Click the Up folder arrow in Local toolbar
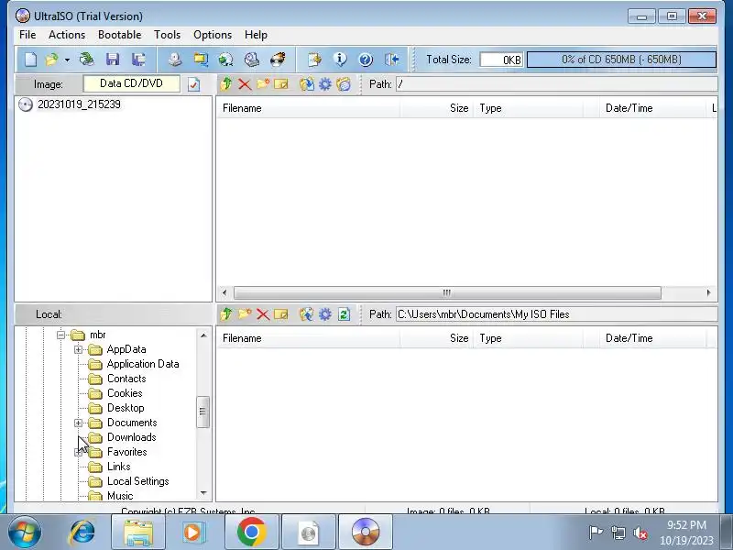Image resolution: width=733 pixels, height=550 pixels. [226, 314]
